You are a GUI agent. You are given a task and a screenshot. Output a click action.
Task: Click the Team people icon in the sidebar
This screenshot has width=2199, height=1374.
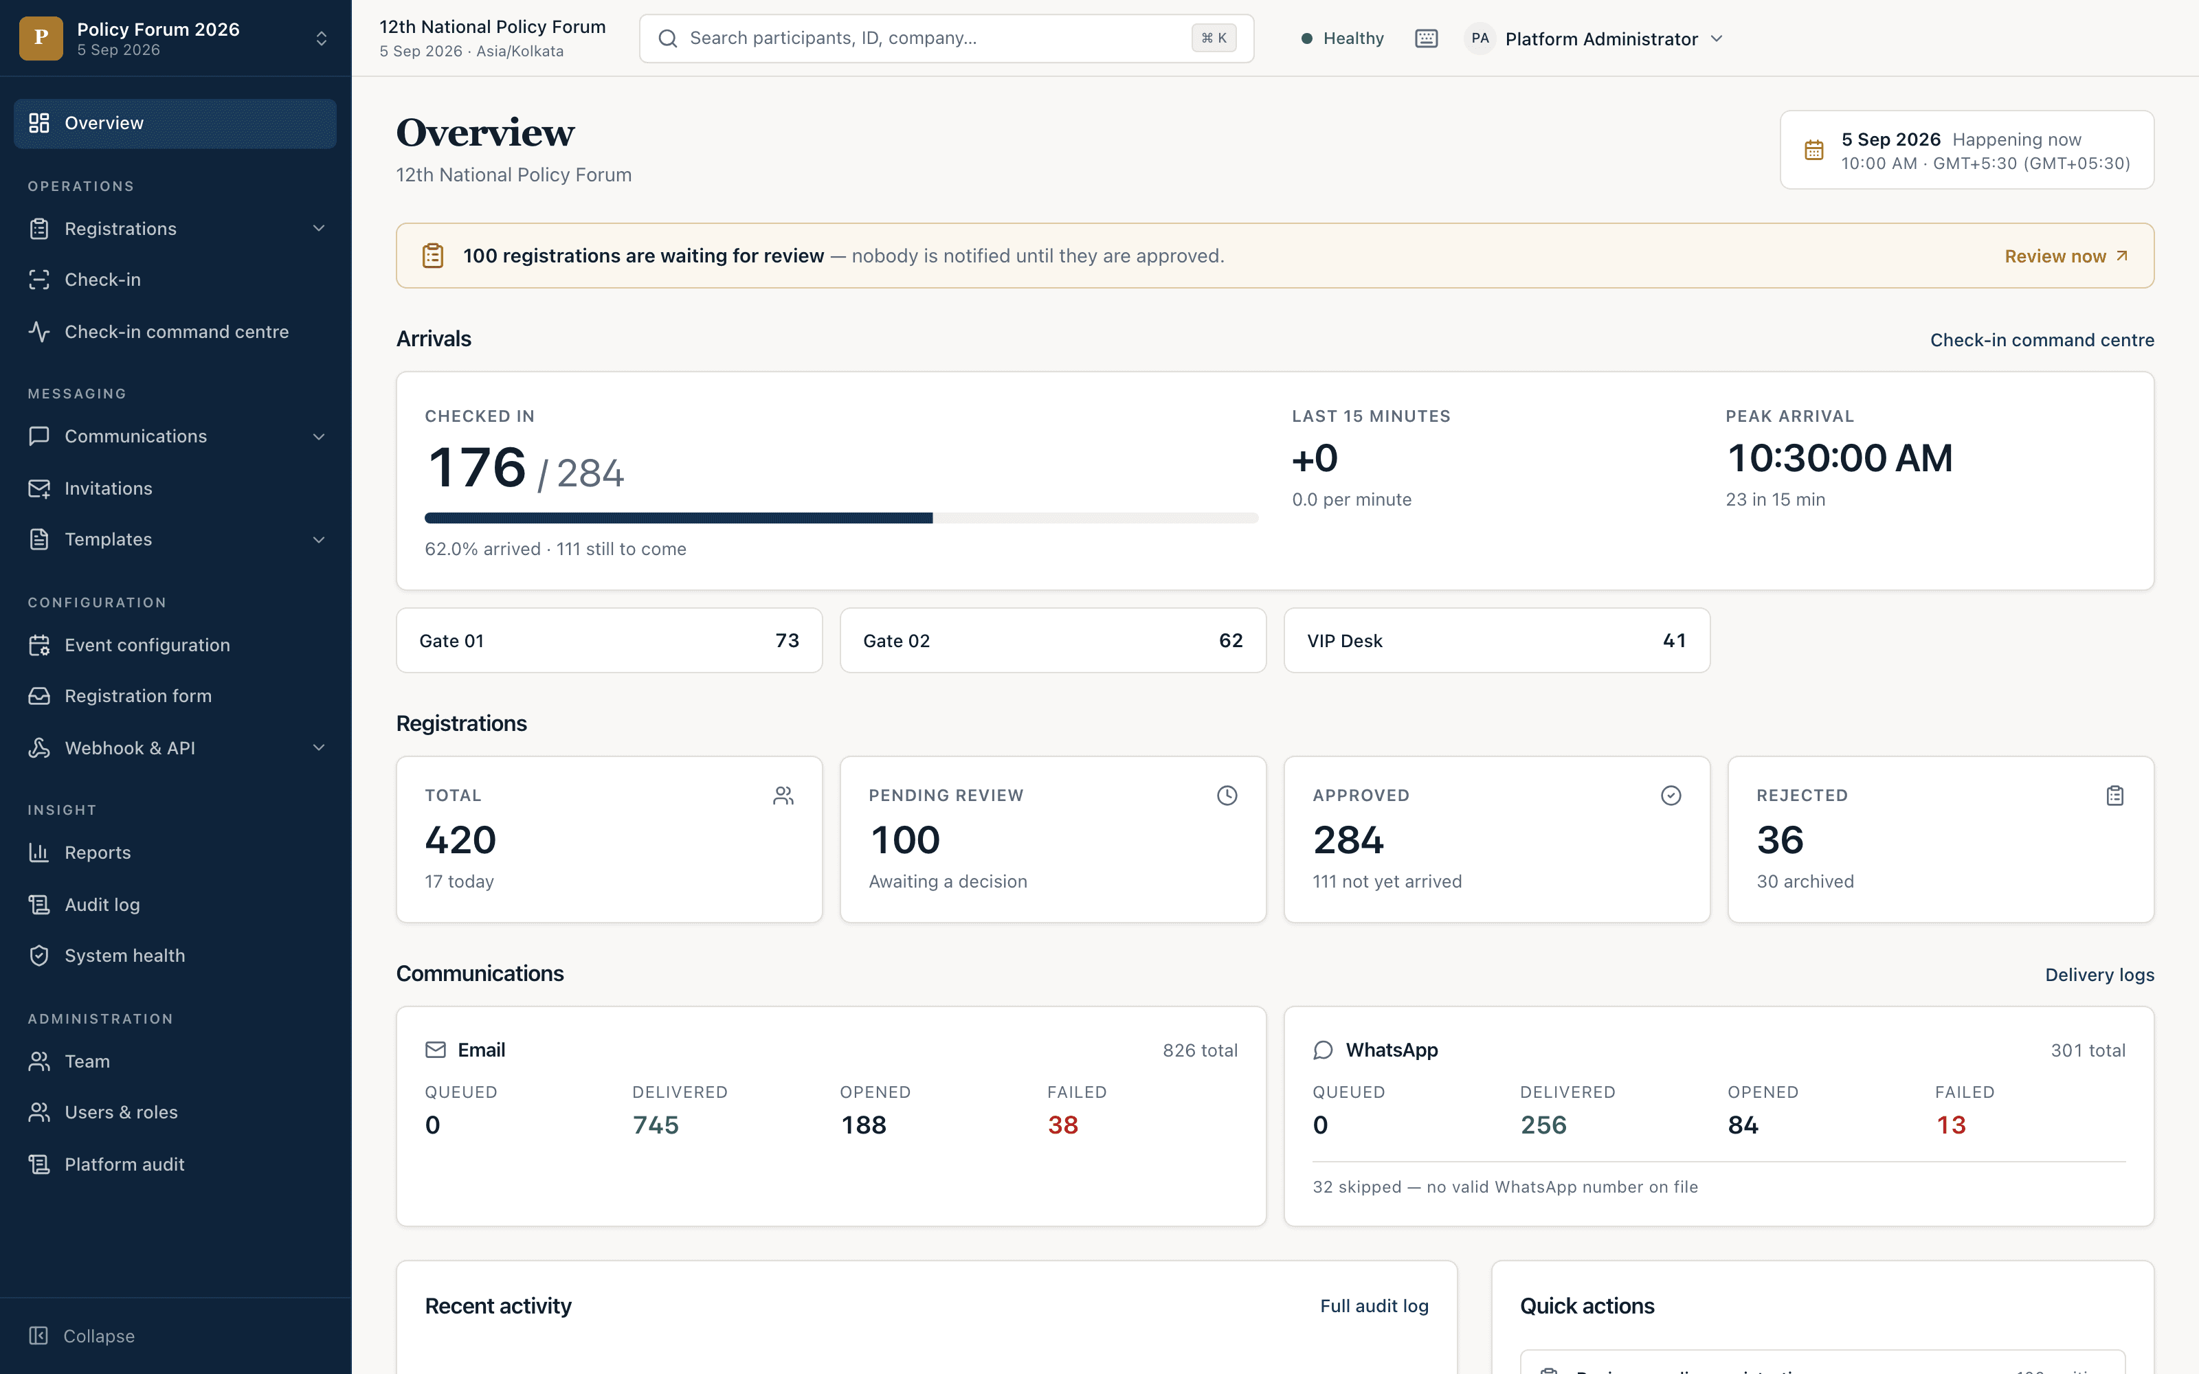(x=39, y=1061)
